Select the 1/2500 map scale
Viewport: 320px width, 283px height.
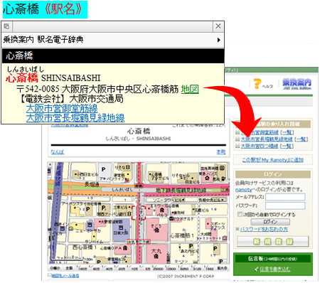click(x=171, y=268)
